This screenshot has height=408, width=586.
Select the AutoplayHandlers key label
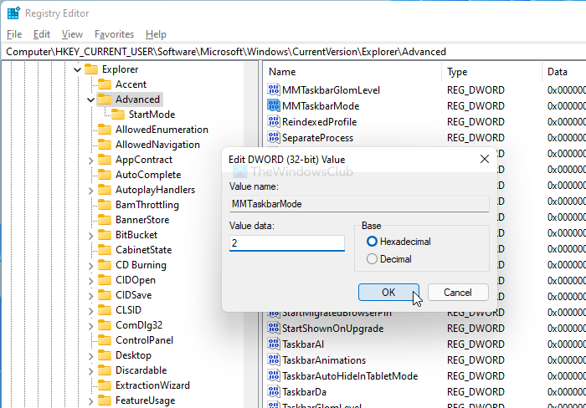(x=155, y=190)
